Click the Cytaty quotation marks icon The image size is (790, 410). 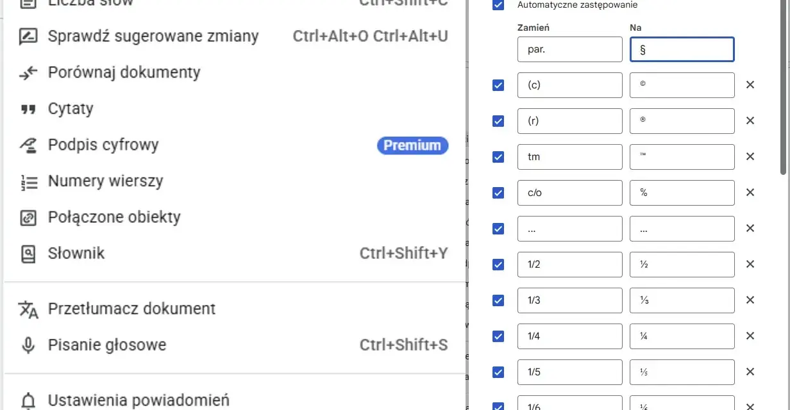tap(28, 110)
